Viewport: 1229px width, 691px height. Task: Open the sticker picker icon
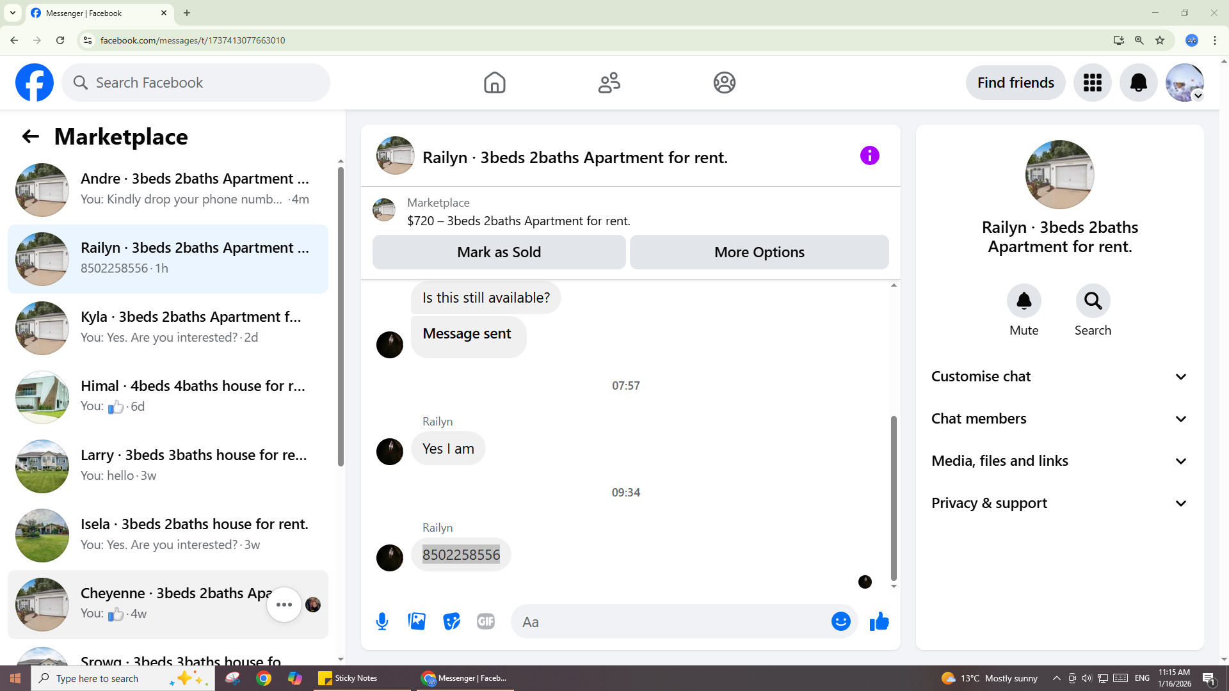[x=451, y=621]
